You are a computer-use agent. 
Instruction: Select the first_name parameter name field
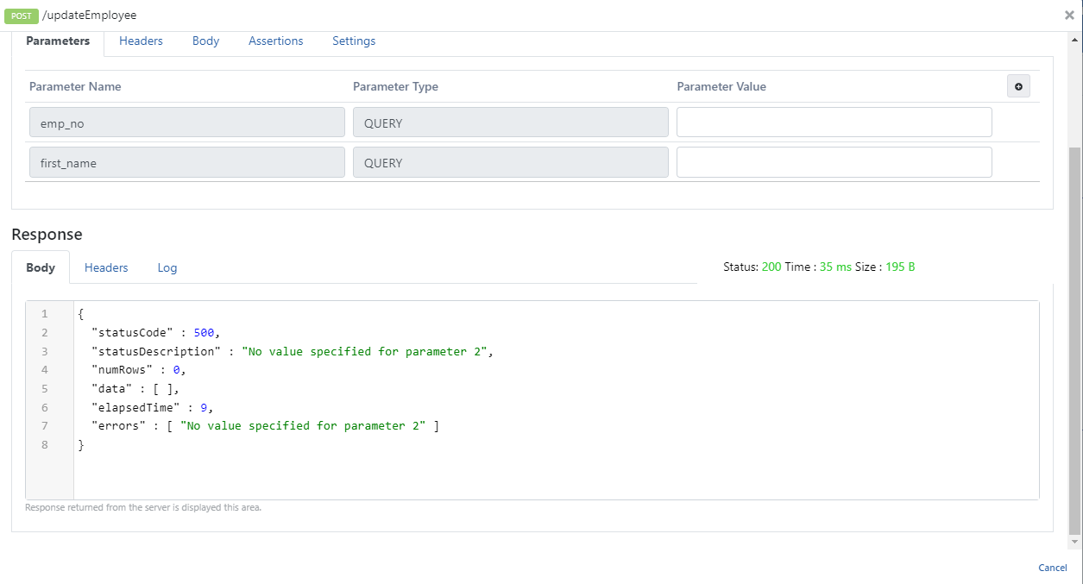[x=186, y=162]
